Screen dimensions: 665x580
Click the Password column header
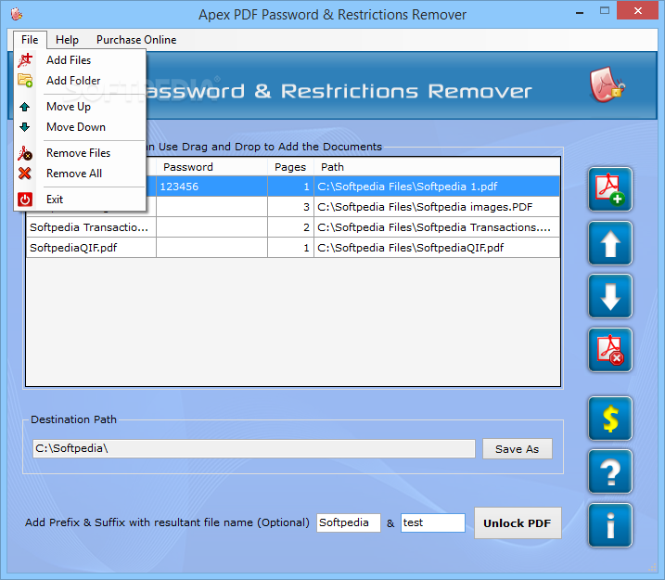(x=211, y=167)
